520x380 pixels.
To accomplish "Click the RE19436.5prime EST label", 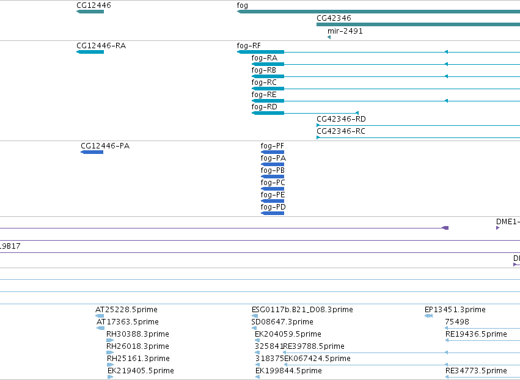I will click(x=476, y=334).
